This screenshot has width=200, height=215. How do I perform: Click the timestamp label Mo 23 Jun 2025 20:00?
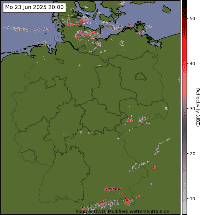(34, 7)
